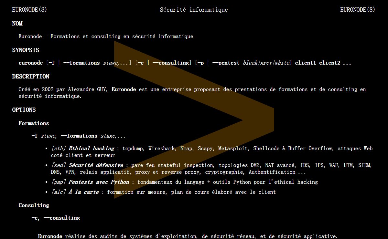Click 'topologies DMZ' in the sécurité défensive item
Image resolution: width=388 pixels, height=239 pixels.
point(239,165)
